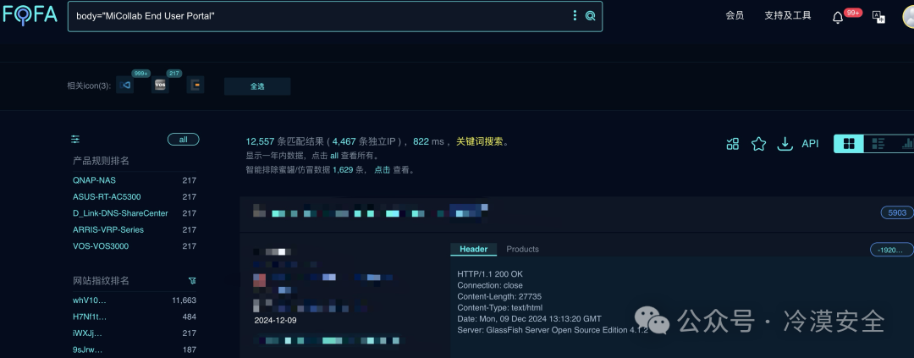Open the 支持及工具 menu
This screenshot has height=358, width=914.
[788, 16]
